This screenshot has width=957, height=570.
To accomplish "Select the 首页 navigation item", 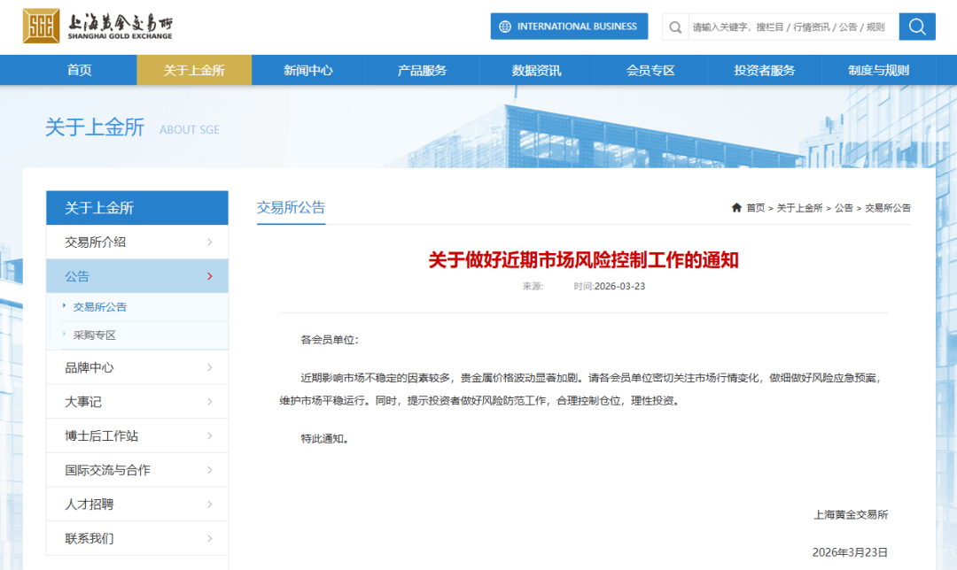I will [x=80, y=70].
